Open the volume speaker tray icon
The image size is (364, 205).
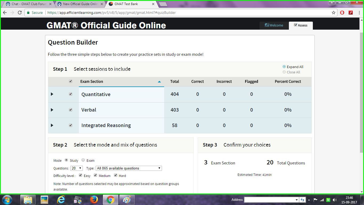coord(335,200)
